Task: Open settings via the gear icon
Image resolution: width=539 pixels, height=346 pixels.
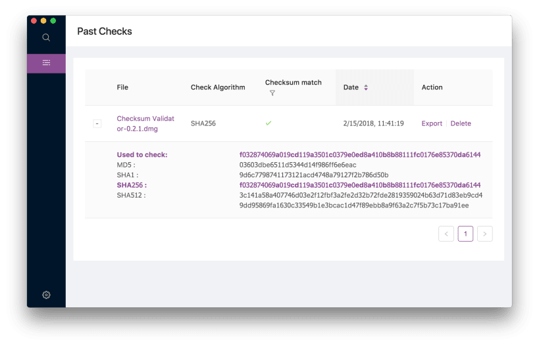Action: click(x=46, y=295)
